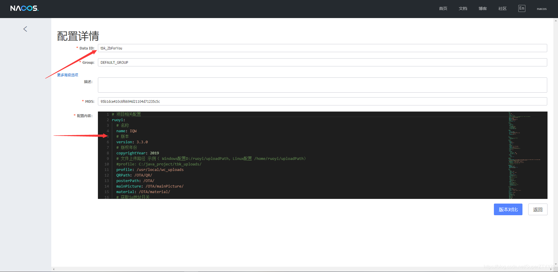Open the 文档 menu item
This screenshot has height=272, width=558.
463,9
